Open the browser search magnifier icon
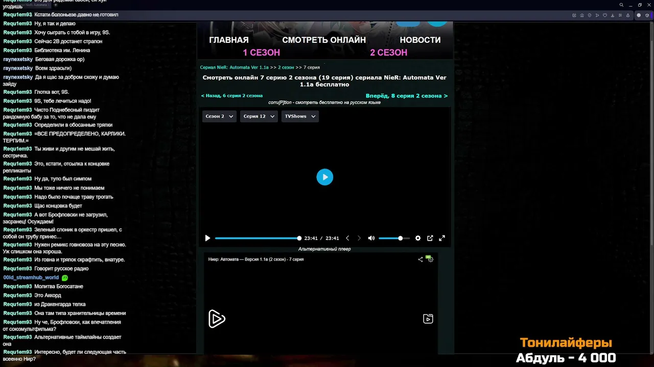Viewport: 654px width, 367px height. point(621,5)
